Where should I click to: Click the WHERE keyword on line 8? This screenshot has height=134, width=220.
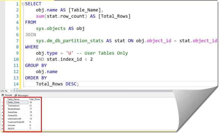(32, 47)
